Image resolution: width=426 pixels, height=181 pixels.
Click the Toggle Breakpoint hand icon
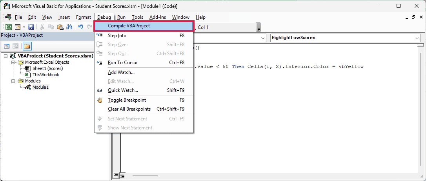click(x=100, y=100)
